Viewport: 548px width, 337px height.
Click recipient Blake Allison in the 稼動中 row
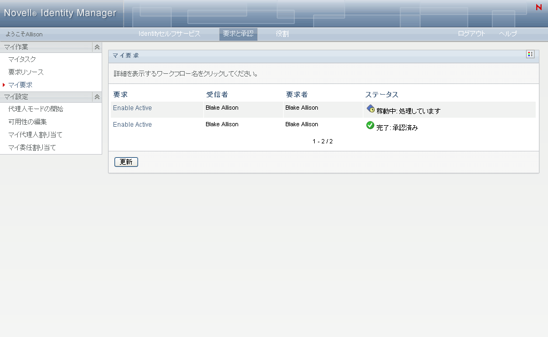[x=222, y=108]
